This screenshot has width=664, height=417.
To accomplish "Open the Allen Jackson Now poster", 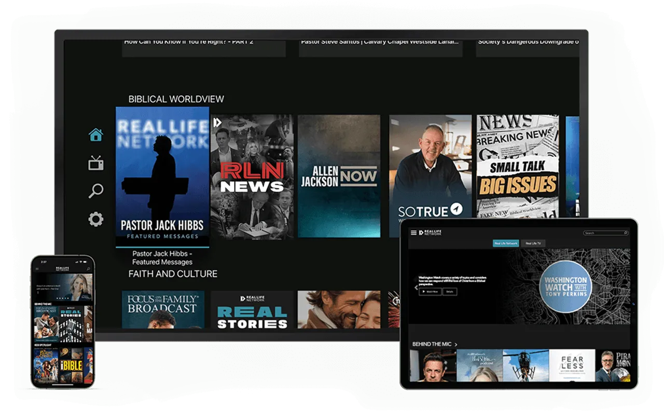I will (339, 176).
